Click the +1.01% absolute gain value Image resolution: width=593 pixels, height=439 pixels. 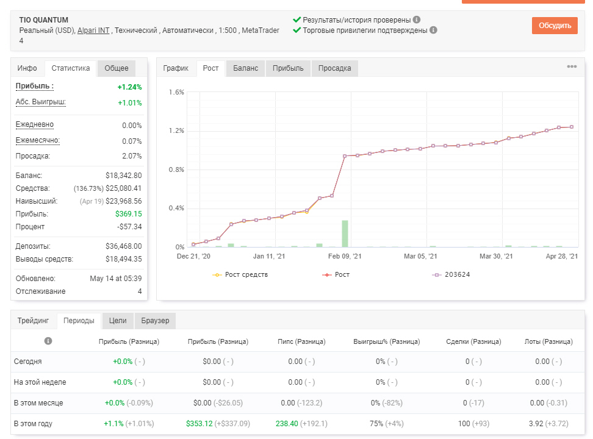coord(130,103)
